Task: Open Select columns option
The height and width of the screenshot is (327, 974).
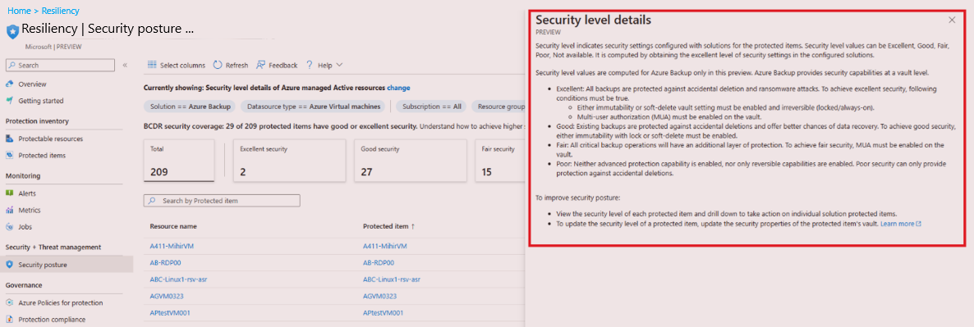Action: click(177, 65)
